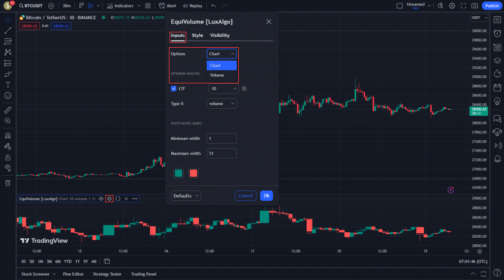Open the Alert button
The height and width of the screenshot is (280, 504).
(x=167, y=6)
